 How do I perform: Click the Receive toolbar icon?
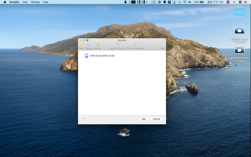click(98, 45)
